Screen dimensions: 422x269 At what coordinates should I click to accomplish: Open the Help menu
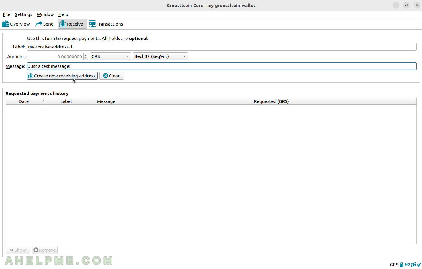pyautogui.click(x=63, y=14)
